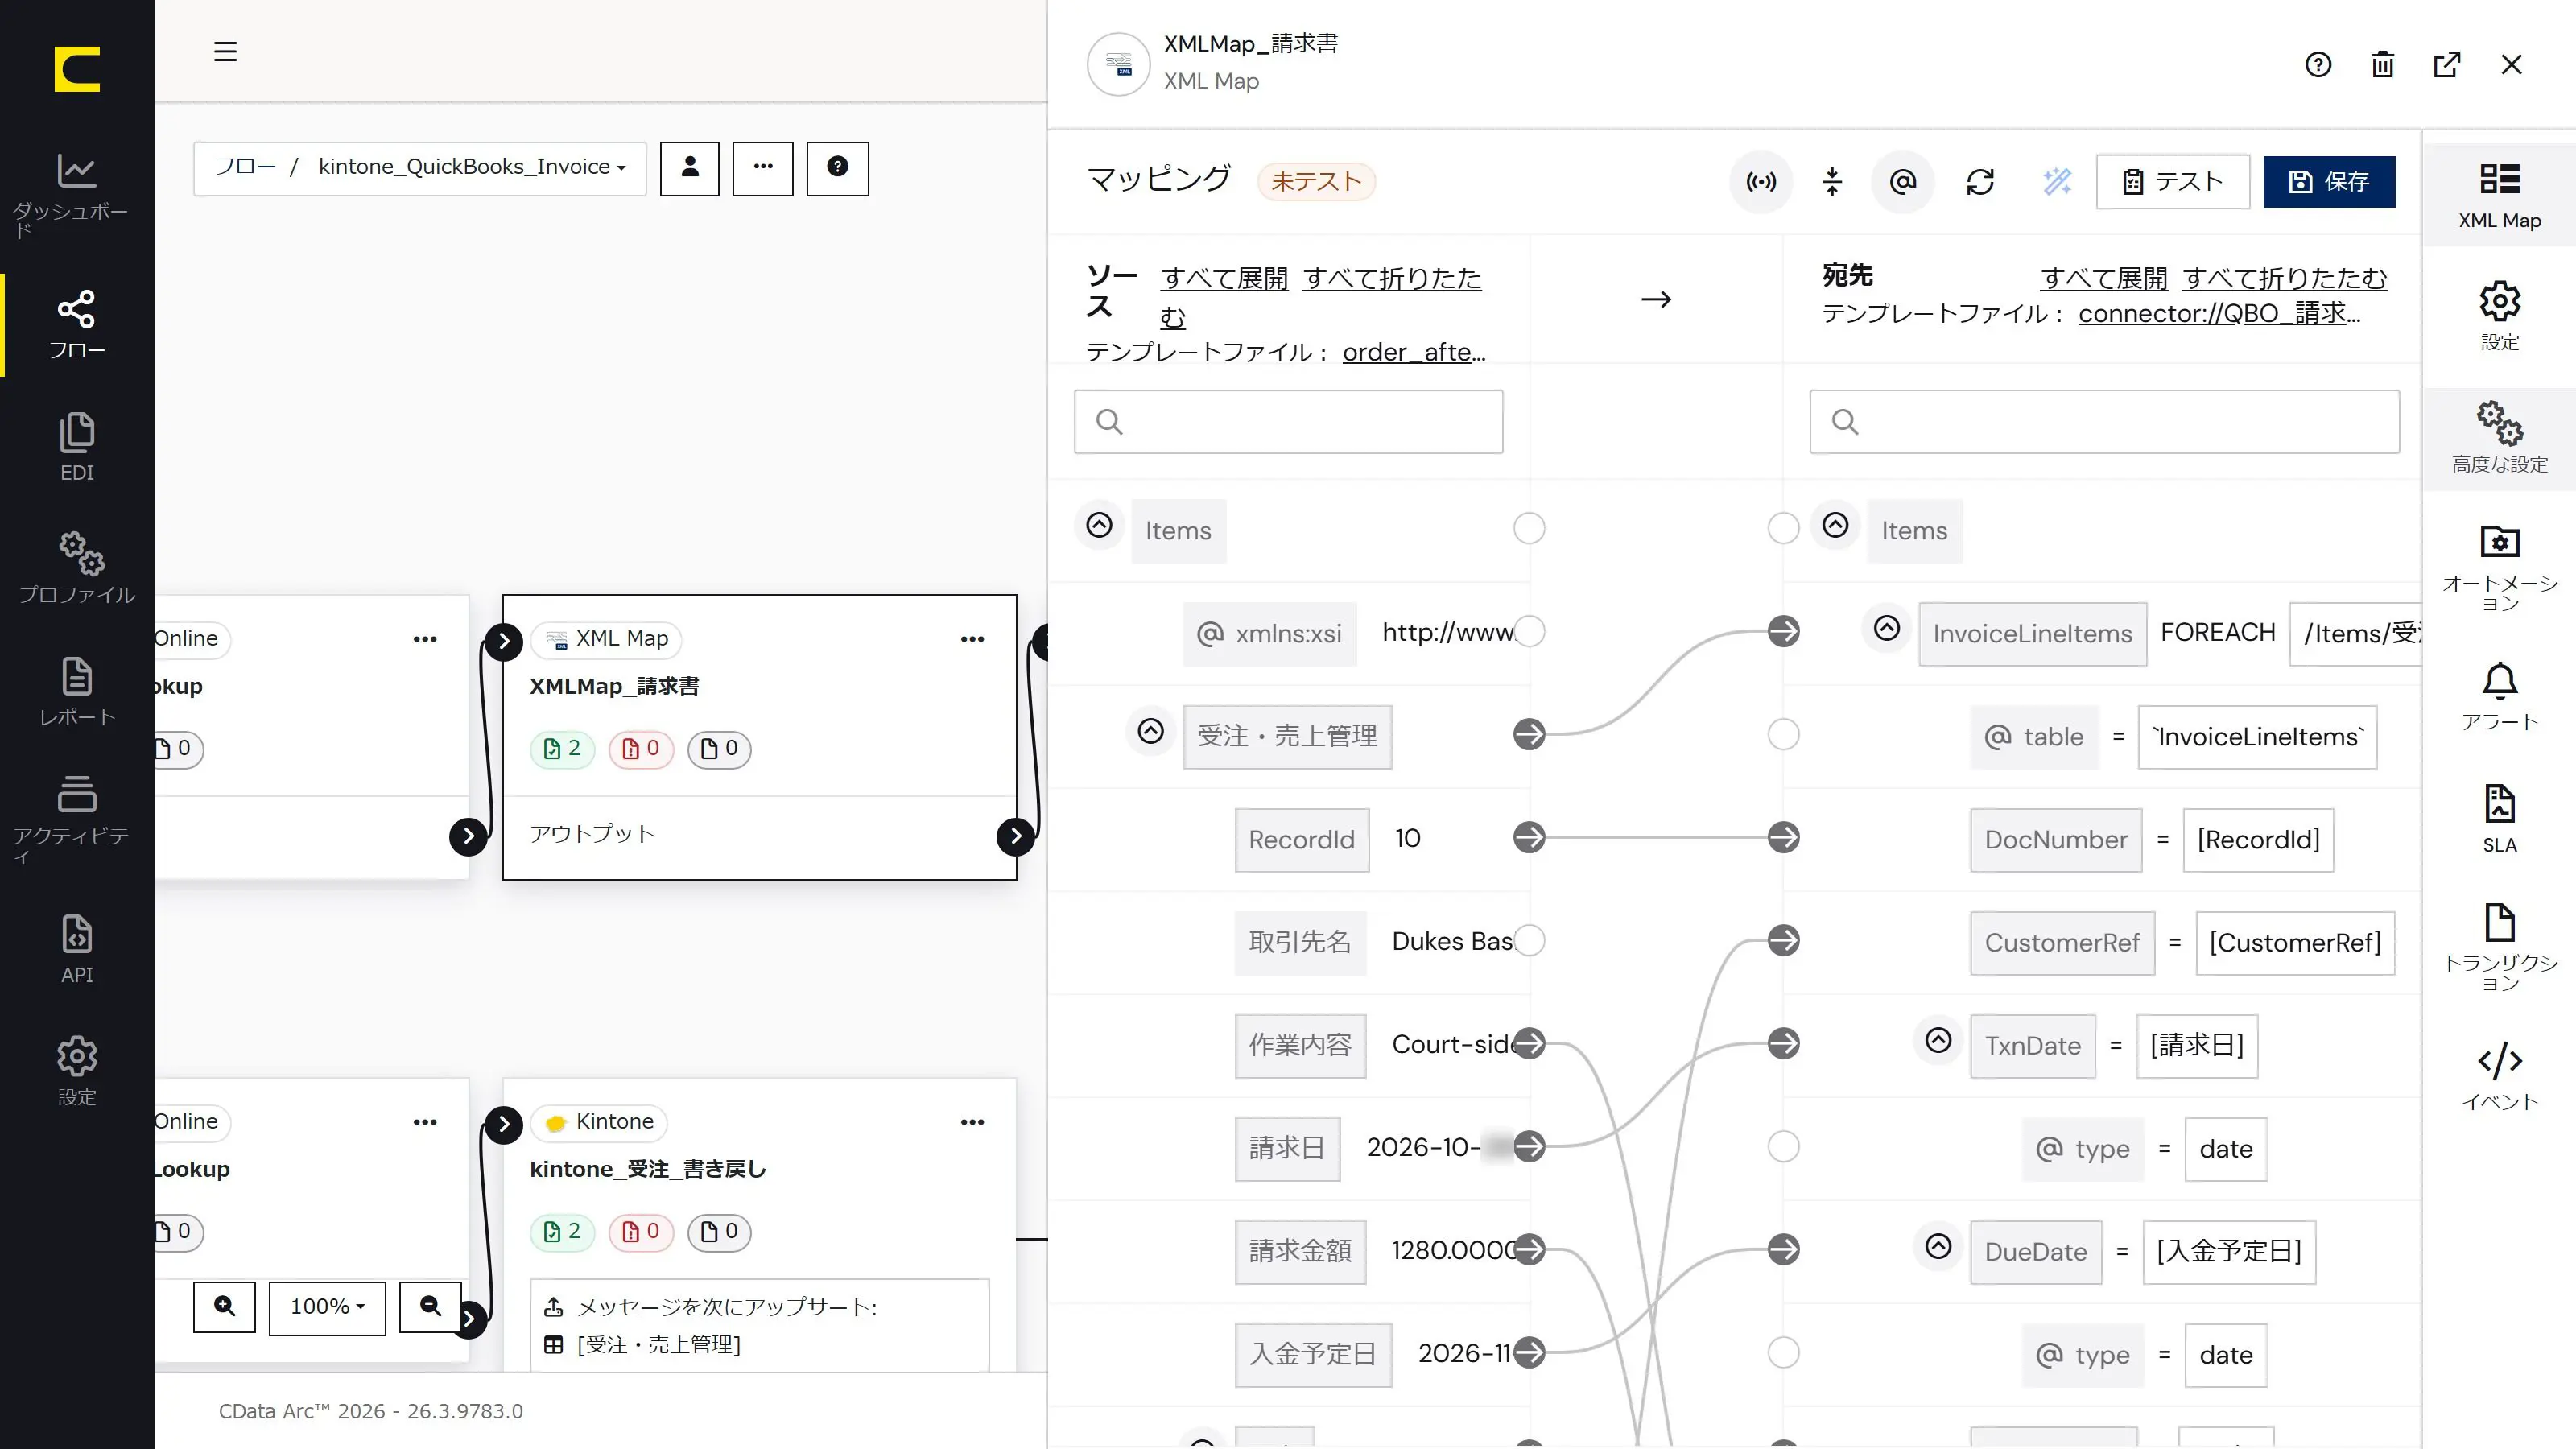Delete connector with trash icon

click(2383, 65)
